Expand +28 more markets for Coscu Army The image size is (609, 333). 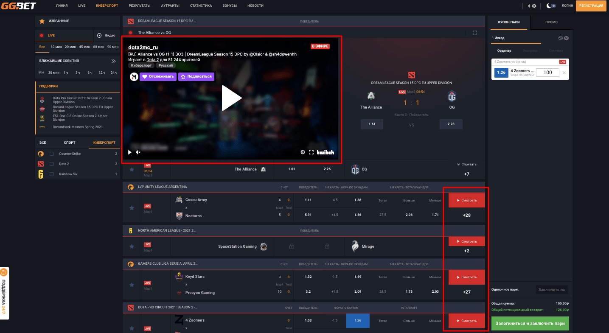466,215
